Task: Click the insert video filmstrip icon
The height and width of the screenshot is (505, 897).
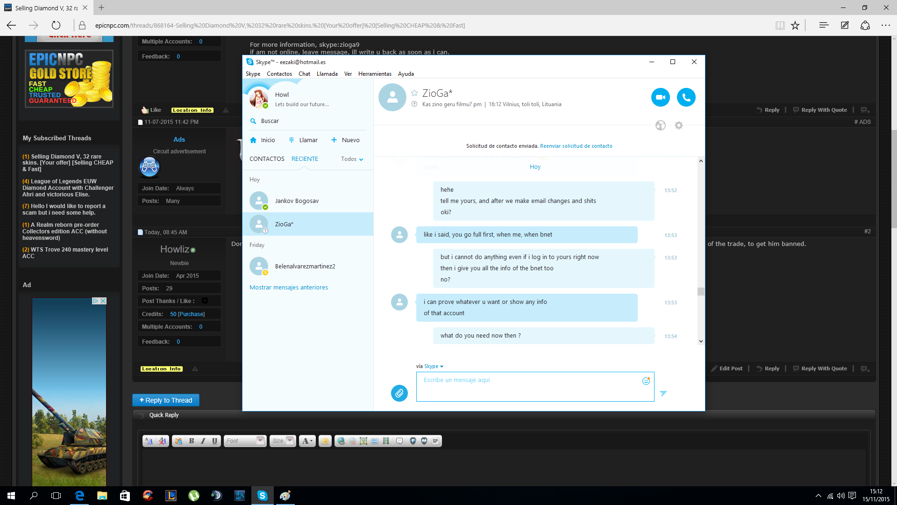Action: click(386, 441)
